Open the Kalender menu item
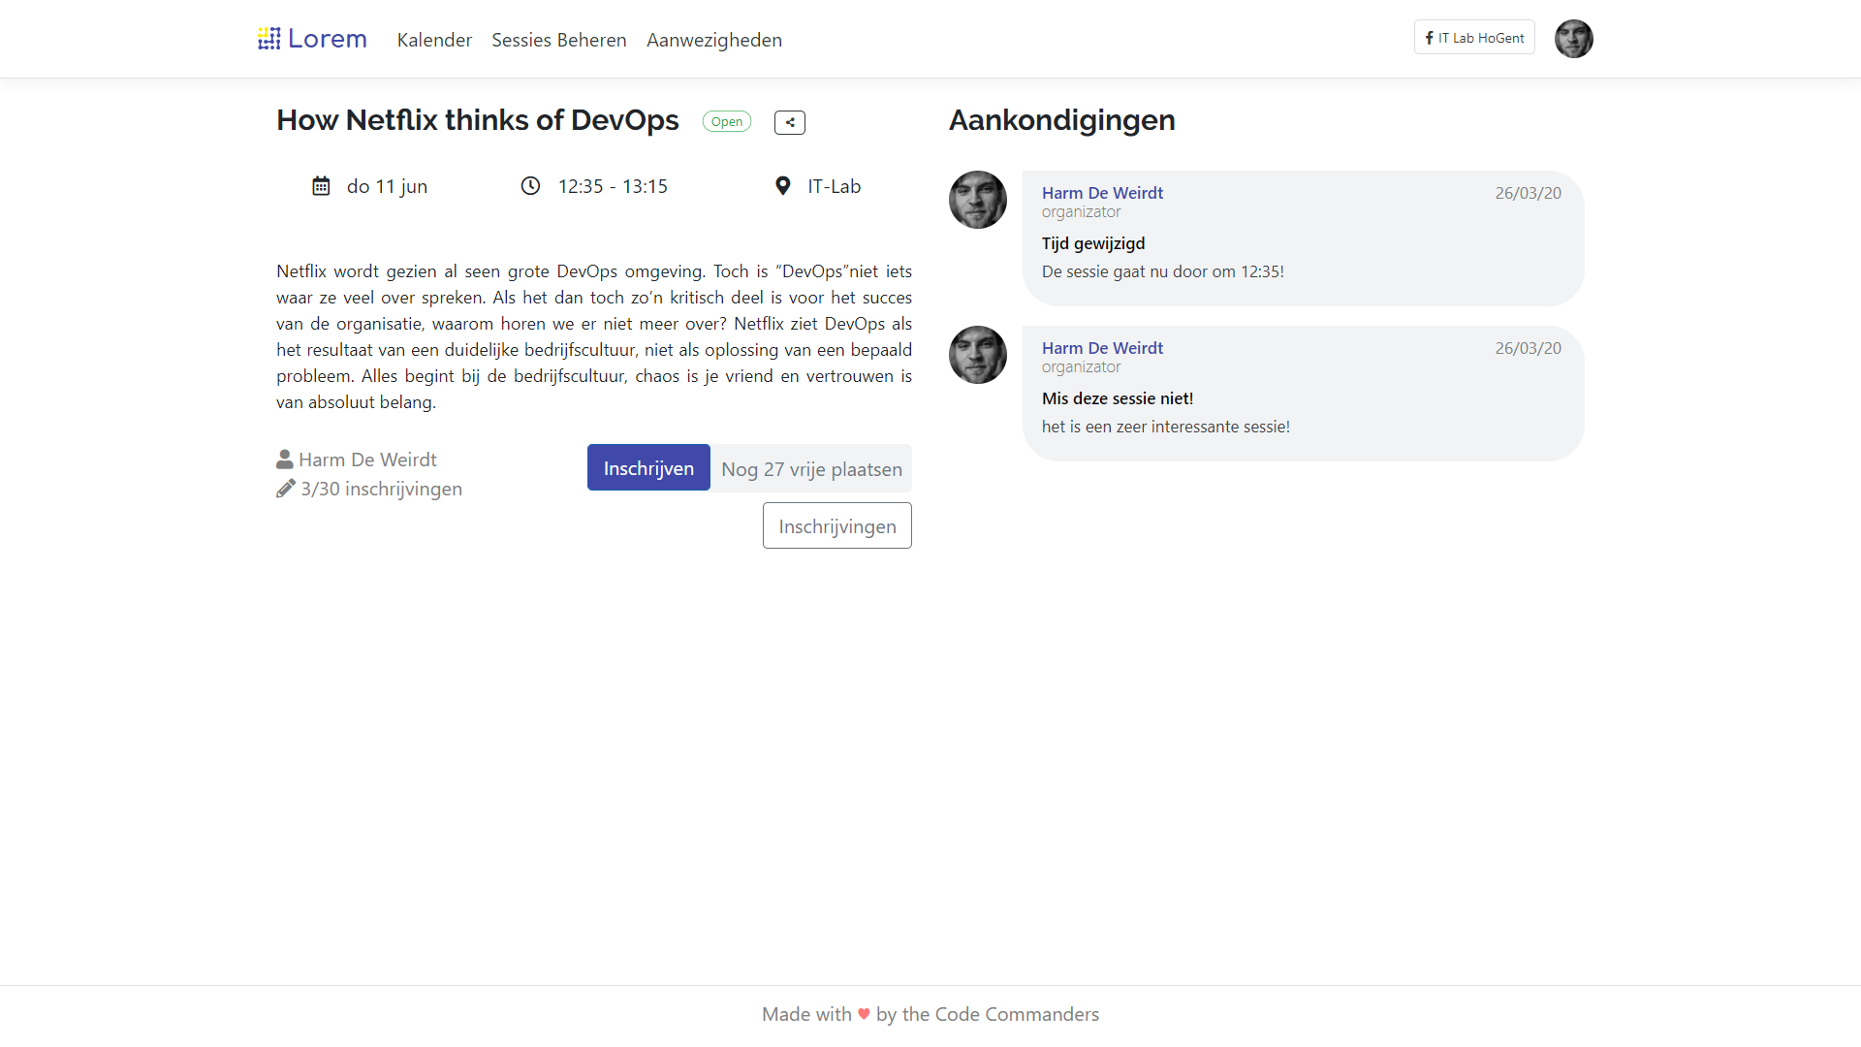This screenshot has height=1047, width=1861. 434,40
